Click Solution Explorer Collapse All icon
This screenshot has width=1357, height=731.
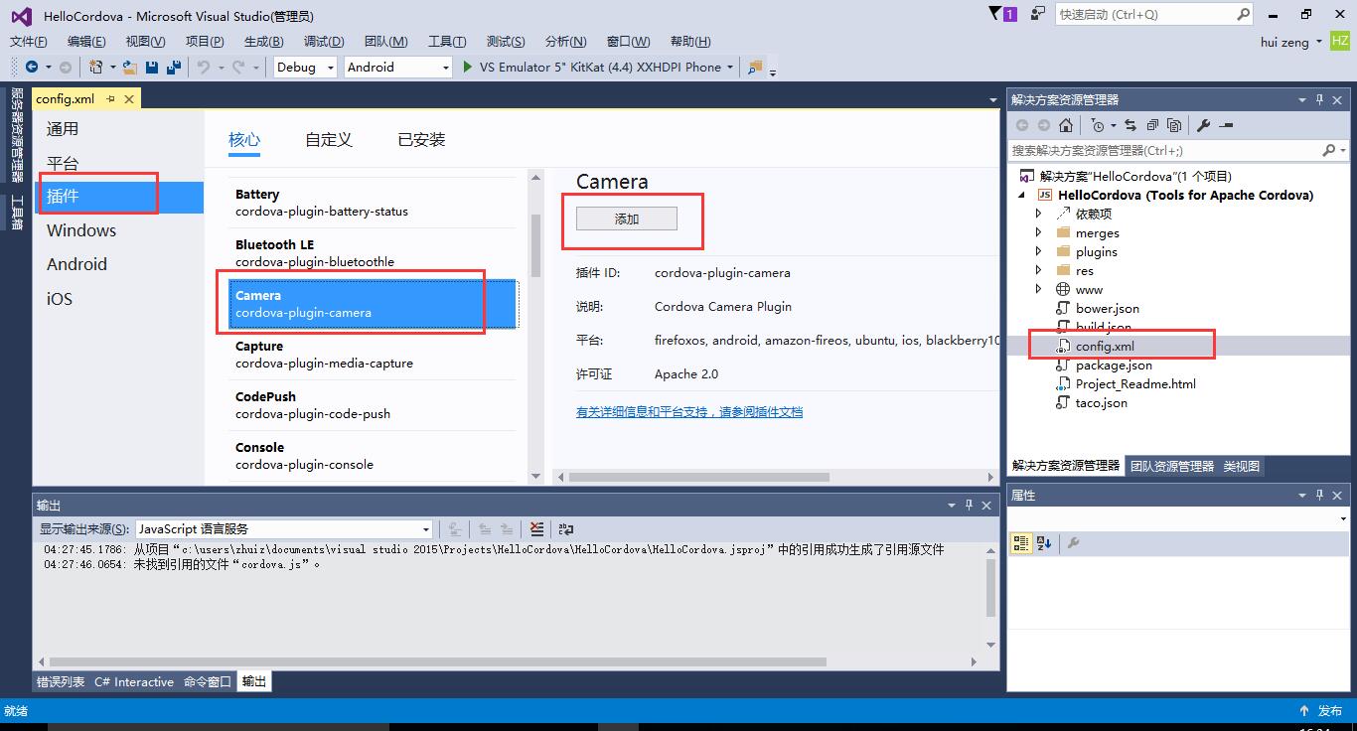[x=1152, y=125]
